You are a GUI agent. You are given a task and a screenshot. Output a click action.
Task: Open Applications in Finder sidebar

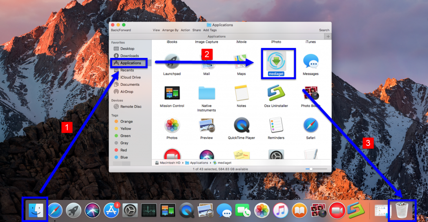coord(130,63)
